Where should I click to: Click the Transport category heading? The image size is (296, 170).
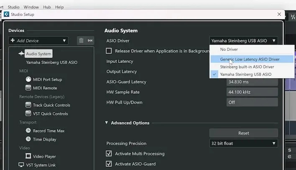tap(28, 122)
